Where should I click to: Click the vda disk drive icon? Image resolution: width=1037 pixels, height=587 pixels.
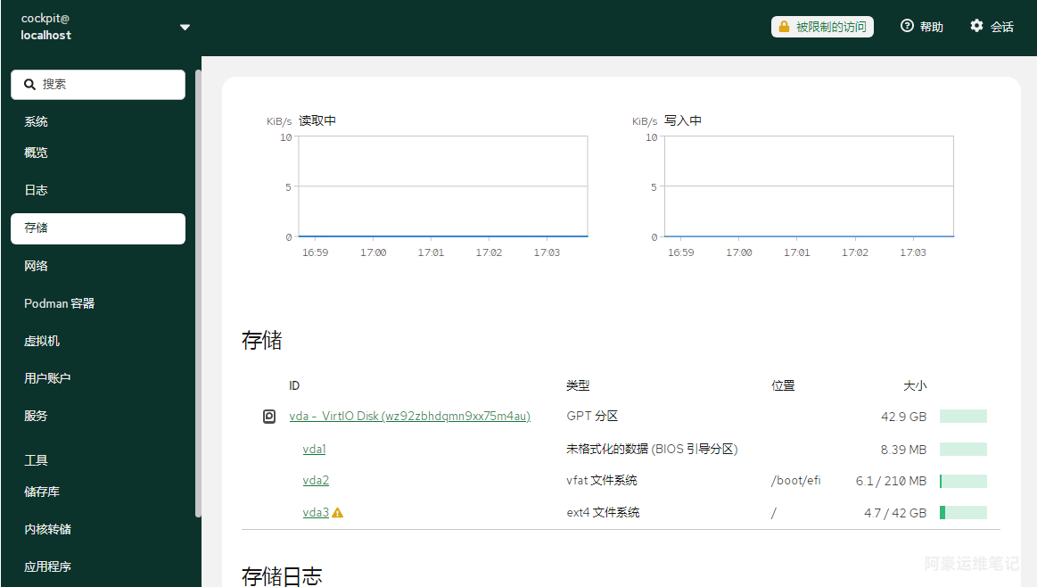269,417
